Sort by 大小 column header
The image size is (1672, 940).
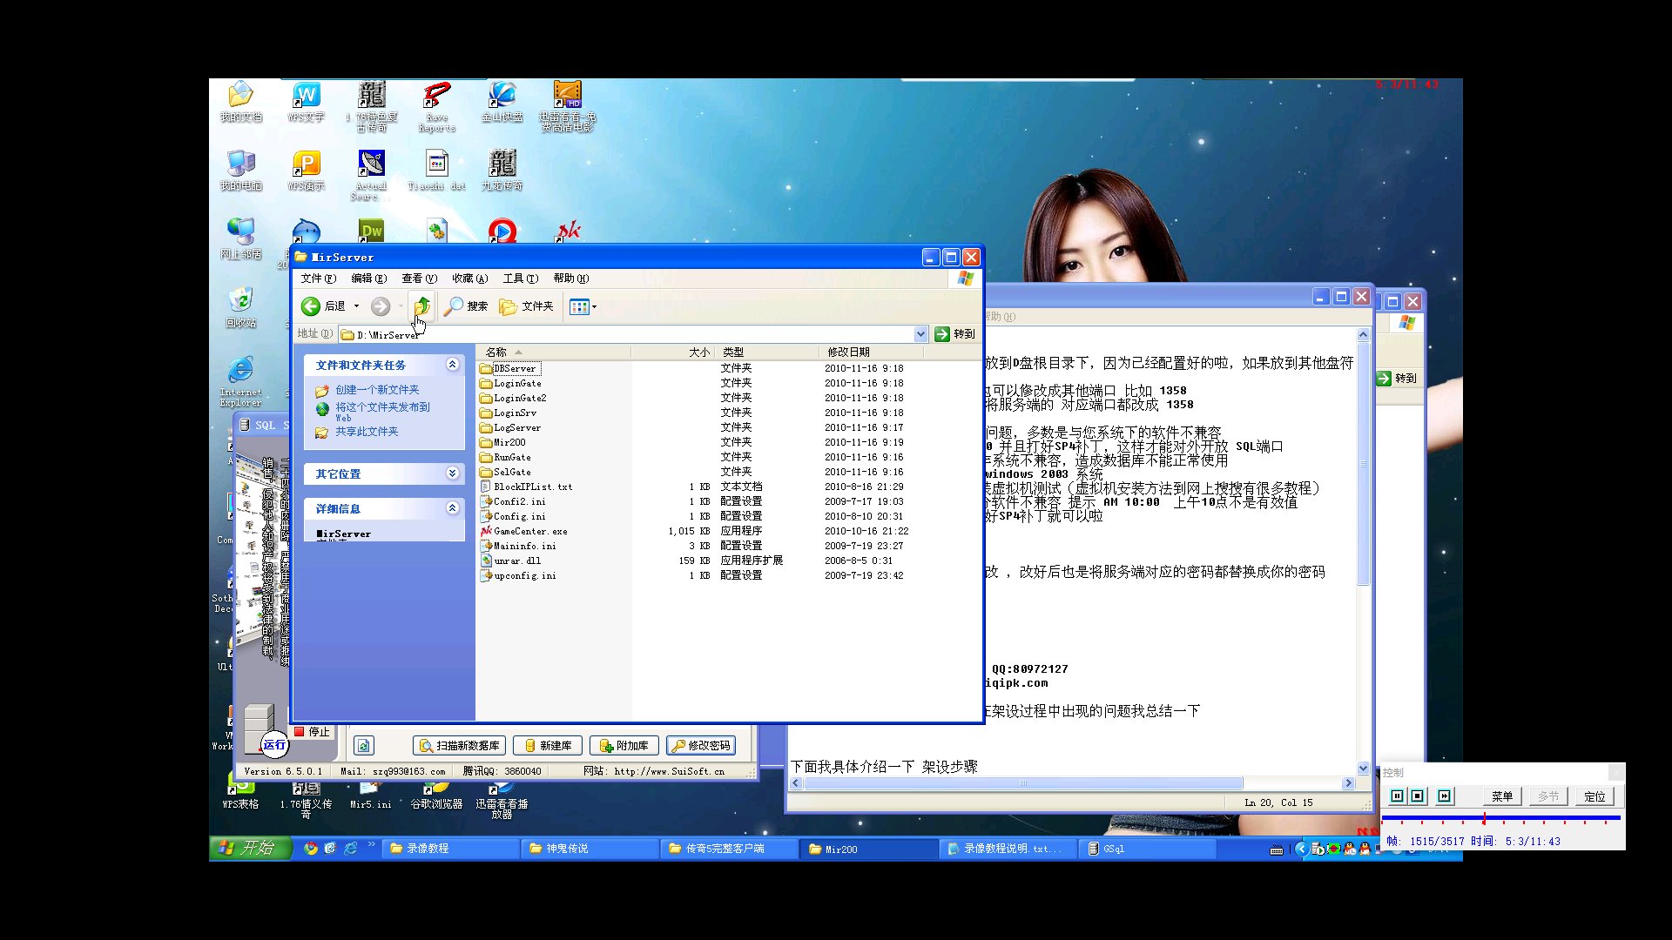[672, 352]
